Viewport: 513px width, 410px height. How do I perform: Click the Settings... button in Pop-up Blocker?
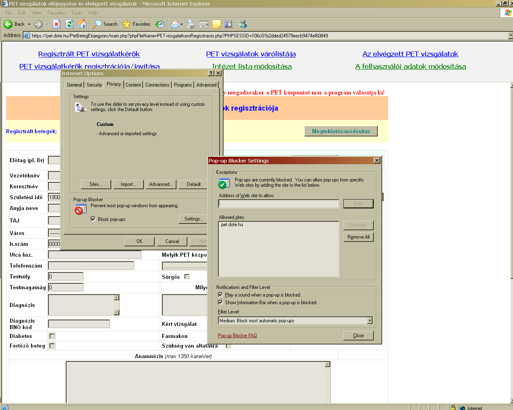(x=193, y=219)
